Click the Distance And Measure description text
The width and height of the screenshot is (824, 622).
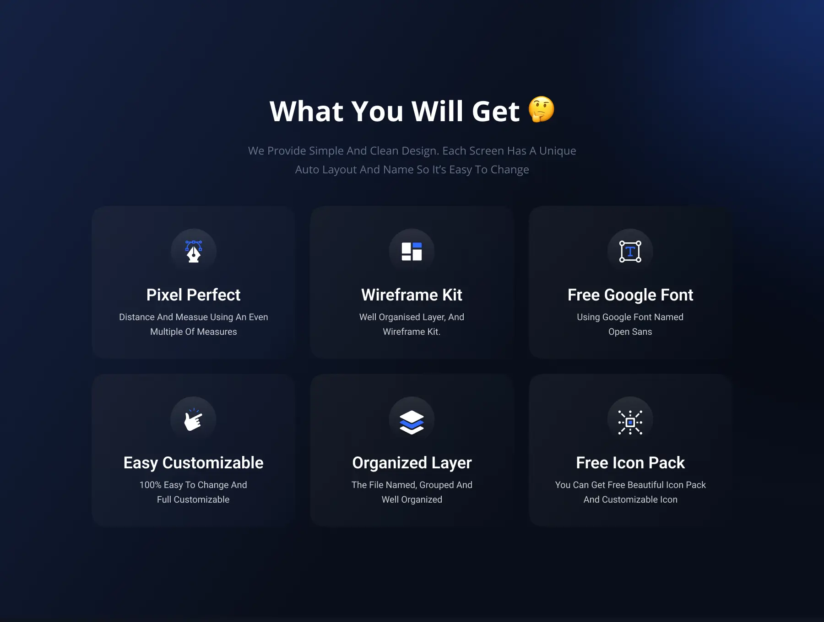point(193,324)
